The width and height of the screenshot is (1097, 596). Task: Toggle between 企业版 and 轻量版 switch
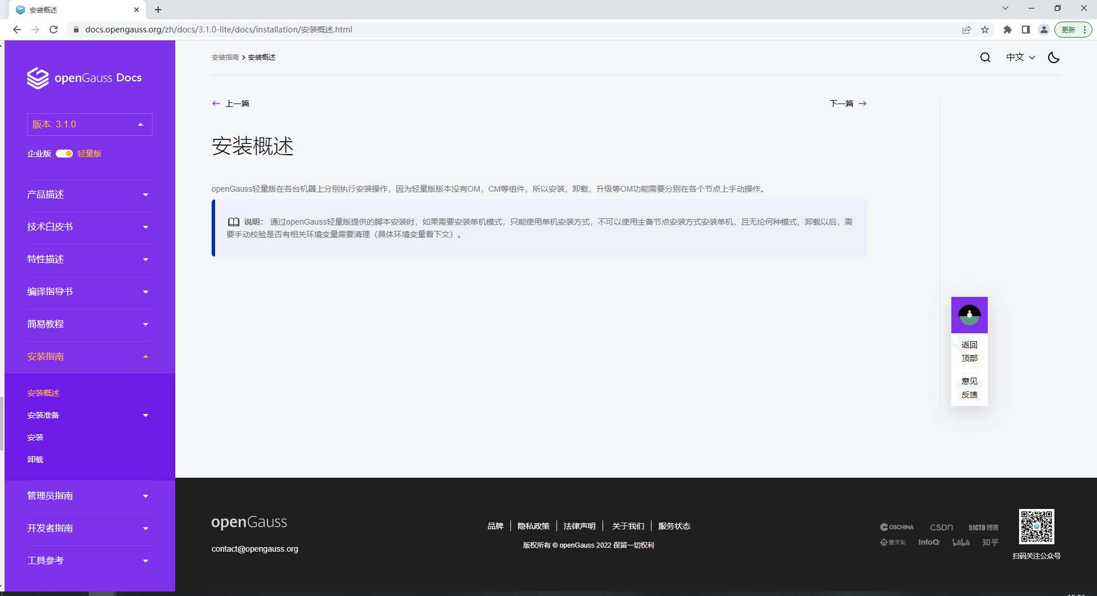(64, 154)
